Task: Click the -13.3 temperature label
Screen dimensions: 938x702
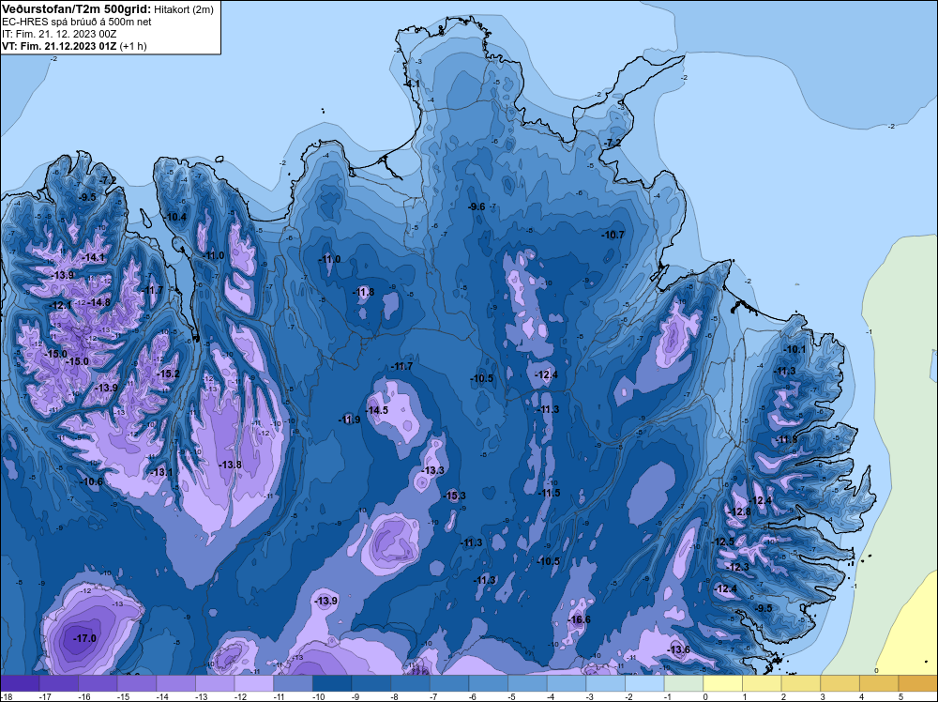Action: tap(433, 470)
